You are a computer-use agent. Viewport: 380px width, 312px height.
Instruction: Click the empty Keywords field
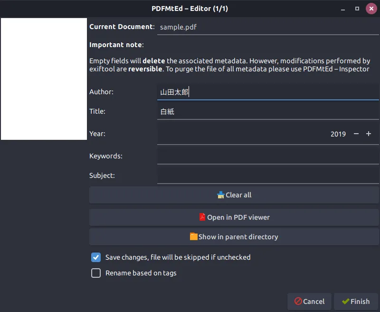268,156
